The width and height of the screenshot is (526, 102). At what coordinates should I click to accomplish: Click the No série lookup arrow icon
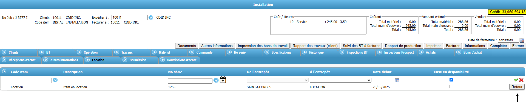216,80
